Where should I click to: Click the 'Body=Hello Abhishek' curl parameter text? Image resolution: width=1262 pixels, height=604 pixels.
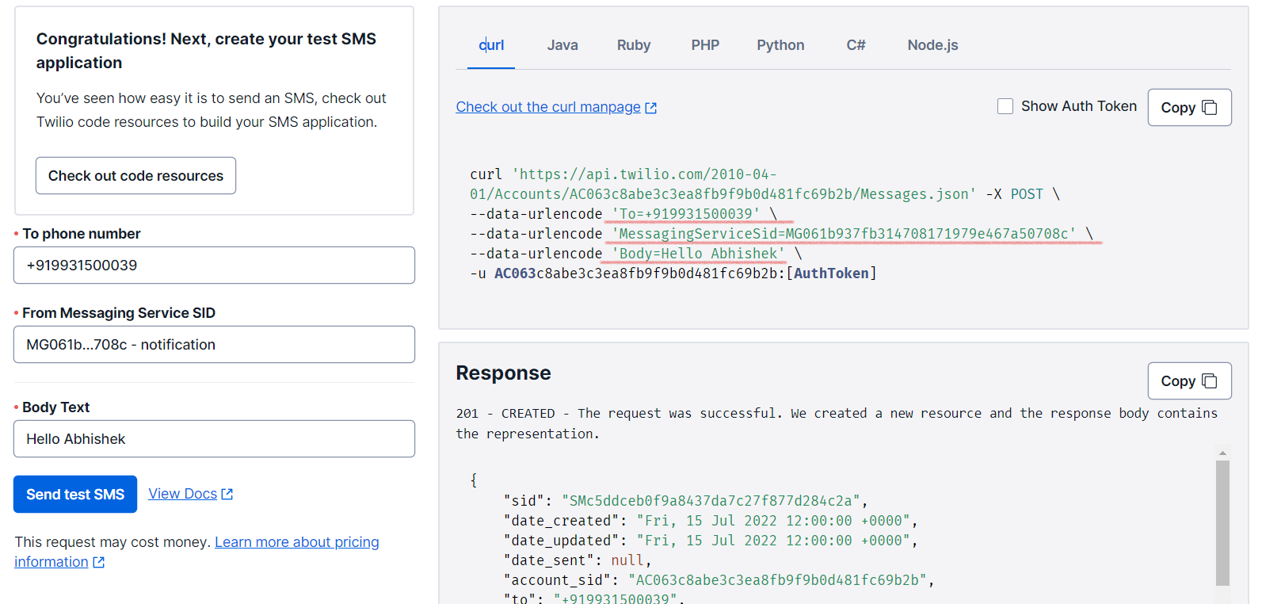698,254
